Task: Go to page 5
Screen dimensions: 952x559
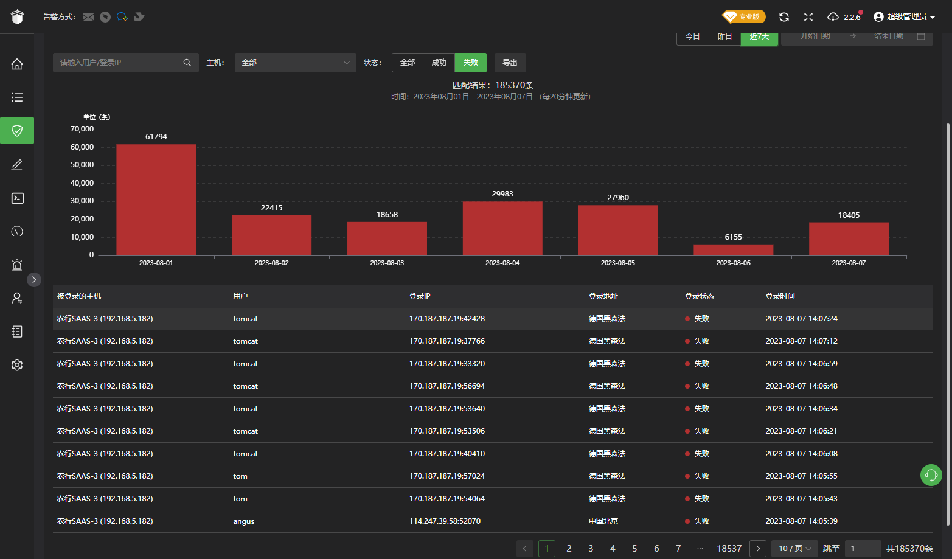Action: tap(634, 549)
